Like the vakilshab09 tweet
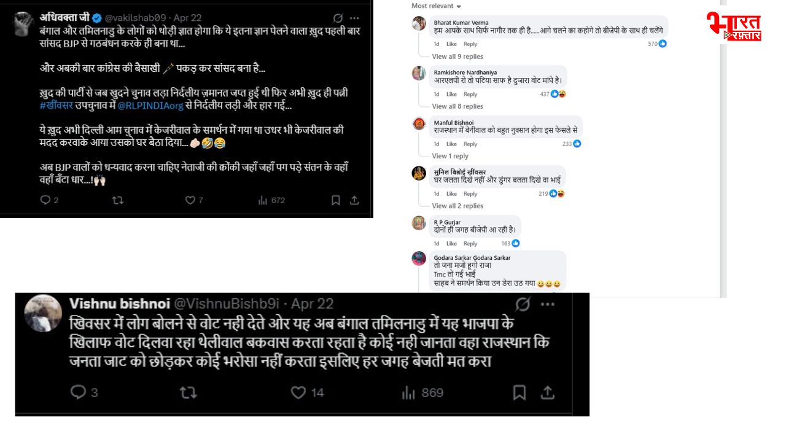 click(x=190, y=200)
